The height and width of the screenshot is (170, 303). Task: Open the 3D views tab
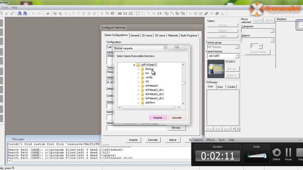click(160, 35)
